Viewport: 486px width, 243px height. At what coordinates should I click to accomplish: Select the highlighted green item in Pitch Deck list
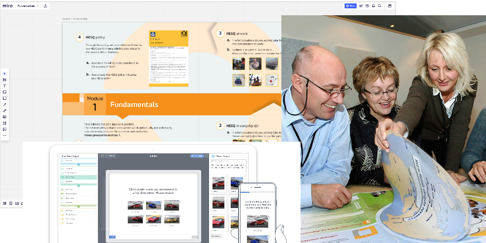coord(78,177)
